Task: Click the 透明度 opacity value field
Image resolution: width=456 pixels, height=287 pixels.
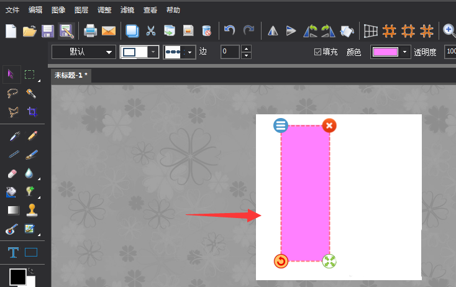Action: click(450, 52)
